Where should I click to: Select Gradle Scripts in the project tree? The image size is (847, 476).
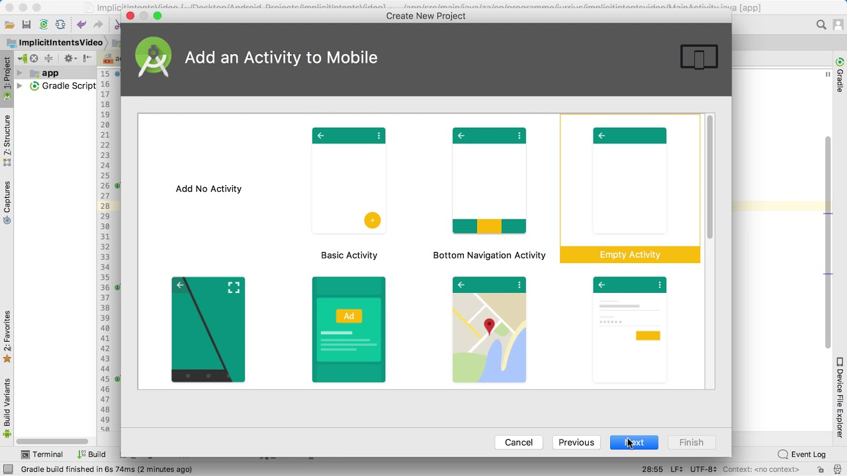point(63,86)
